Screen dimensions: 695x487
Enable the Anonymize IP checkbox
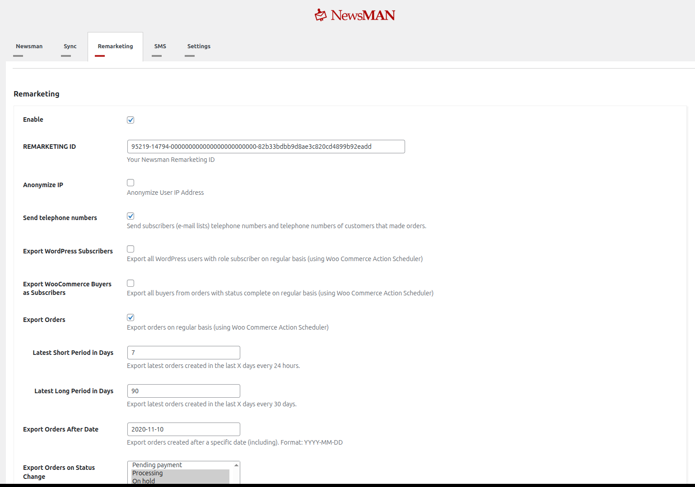[131, 183]
